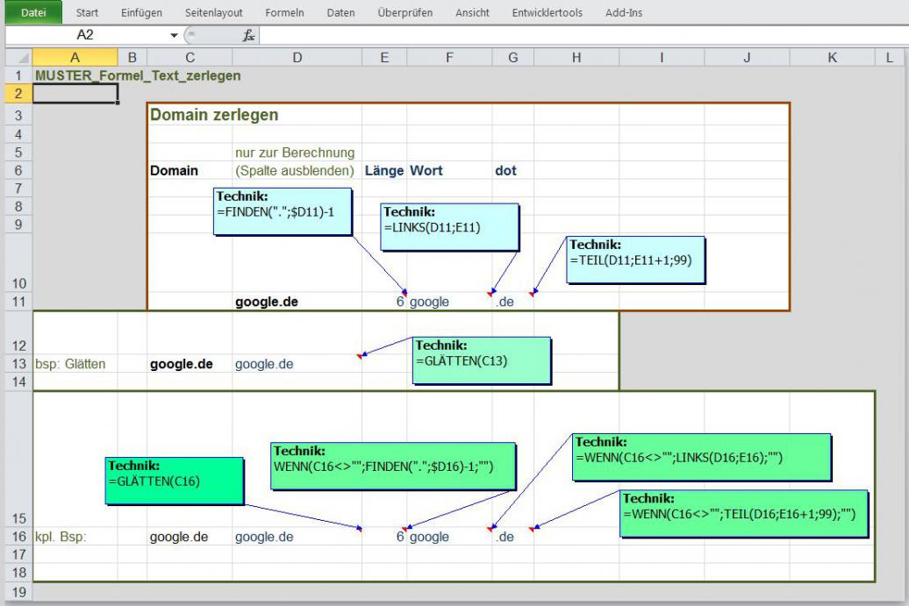Open the Einfügen ribbon tab
Screen dimensions: 909x606
click(x=141, y=13)
